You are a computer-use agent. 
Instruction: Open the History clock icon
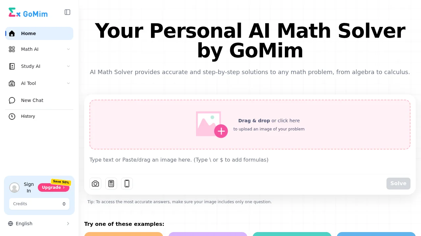point(12,116)
